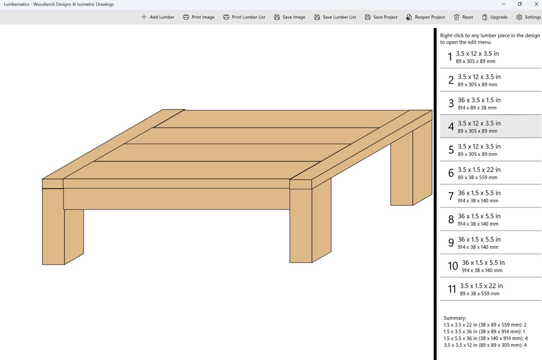Click the Reset label in toolbar

pos(468,17)
